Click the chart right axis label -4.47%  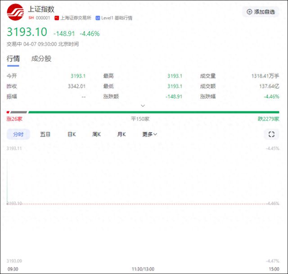tap(273, 261)
